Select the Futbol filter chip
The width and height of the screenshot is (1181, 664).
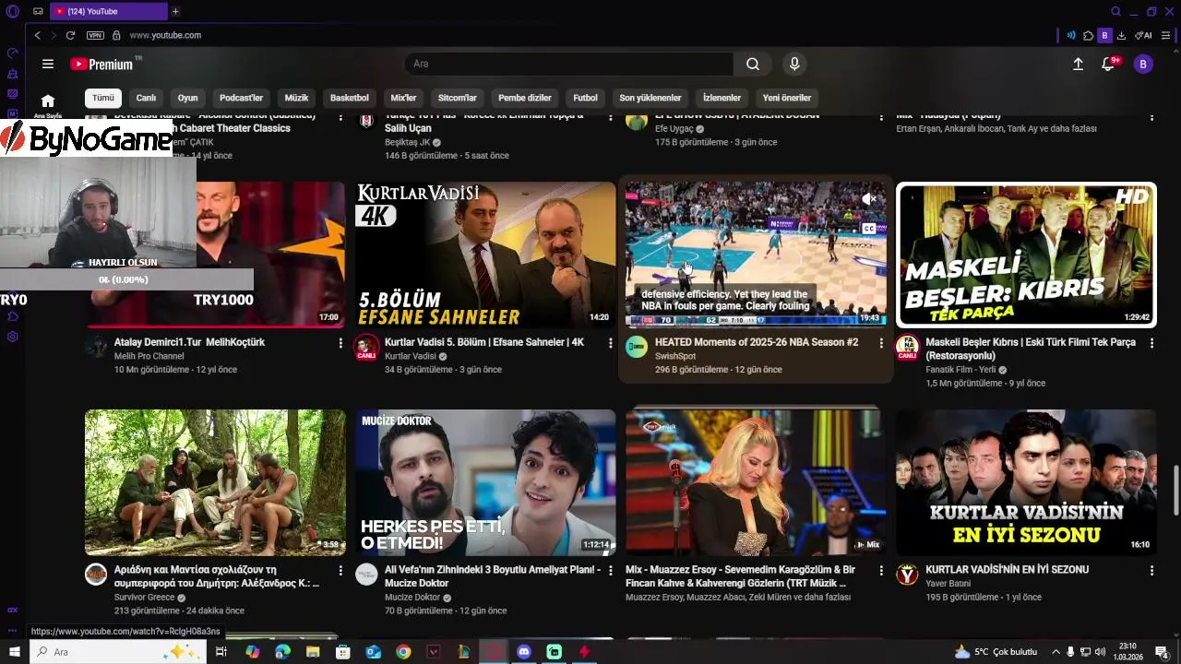click(x=585, y=98)
